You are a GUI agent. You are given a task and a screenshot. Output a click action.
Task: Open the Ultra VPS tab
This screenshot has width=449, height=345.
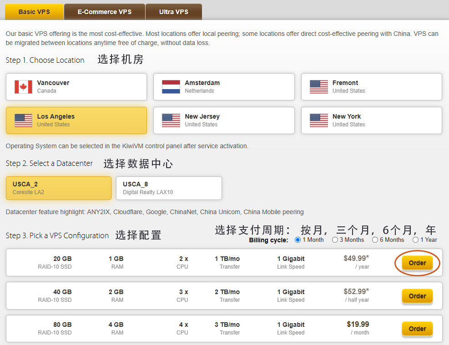tap(173, 12)
